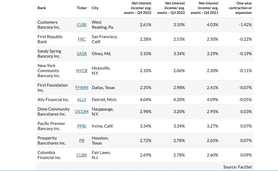Click the Q4 2021 net interest header
Viewport: 278px width, 171px height.
[205, 8]
